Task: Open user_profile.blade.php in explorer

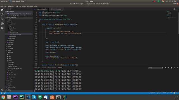Action: [15, 69]
